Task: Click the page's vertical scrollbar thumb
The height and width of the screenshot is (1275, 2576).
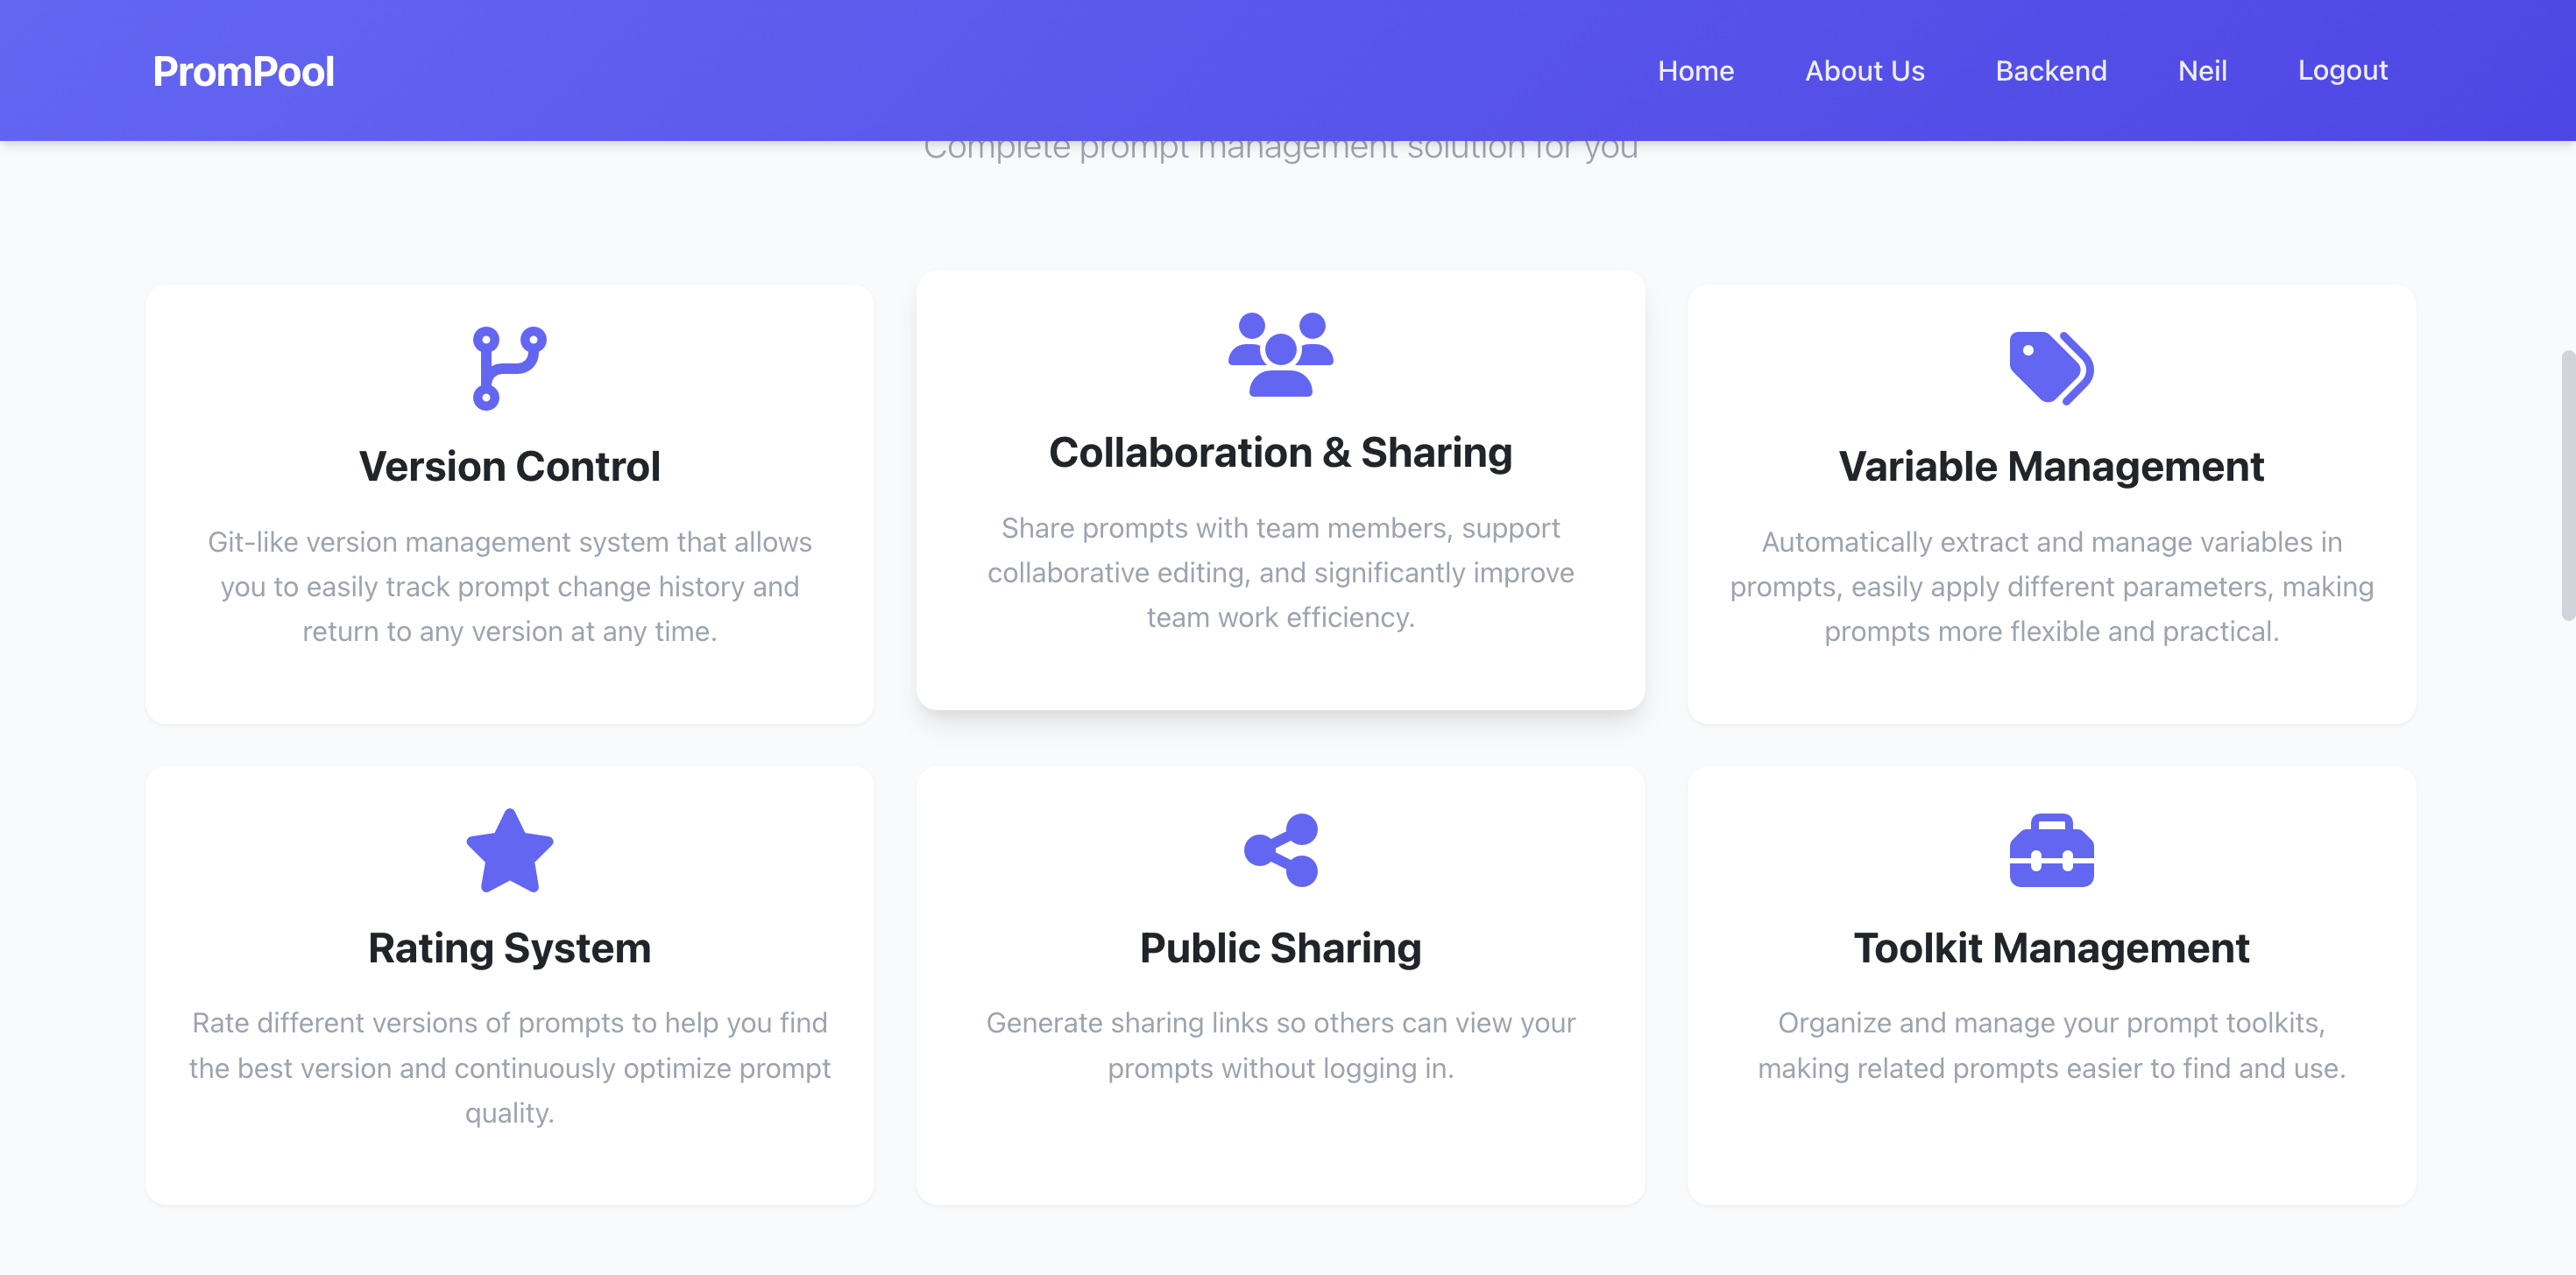Action: click(2567, 484)
